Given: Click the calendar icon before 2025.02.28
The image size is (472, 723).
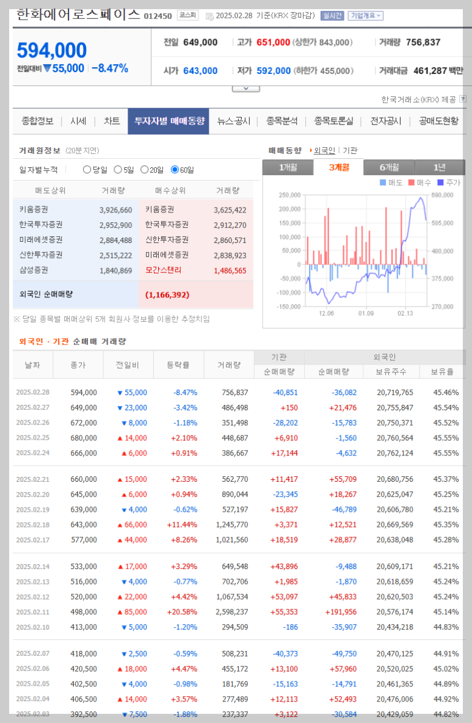Looking at the screenshot, I should (x=209, y=16).
